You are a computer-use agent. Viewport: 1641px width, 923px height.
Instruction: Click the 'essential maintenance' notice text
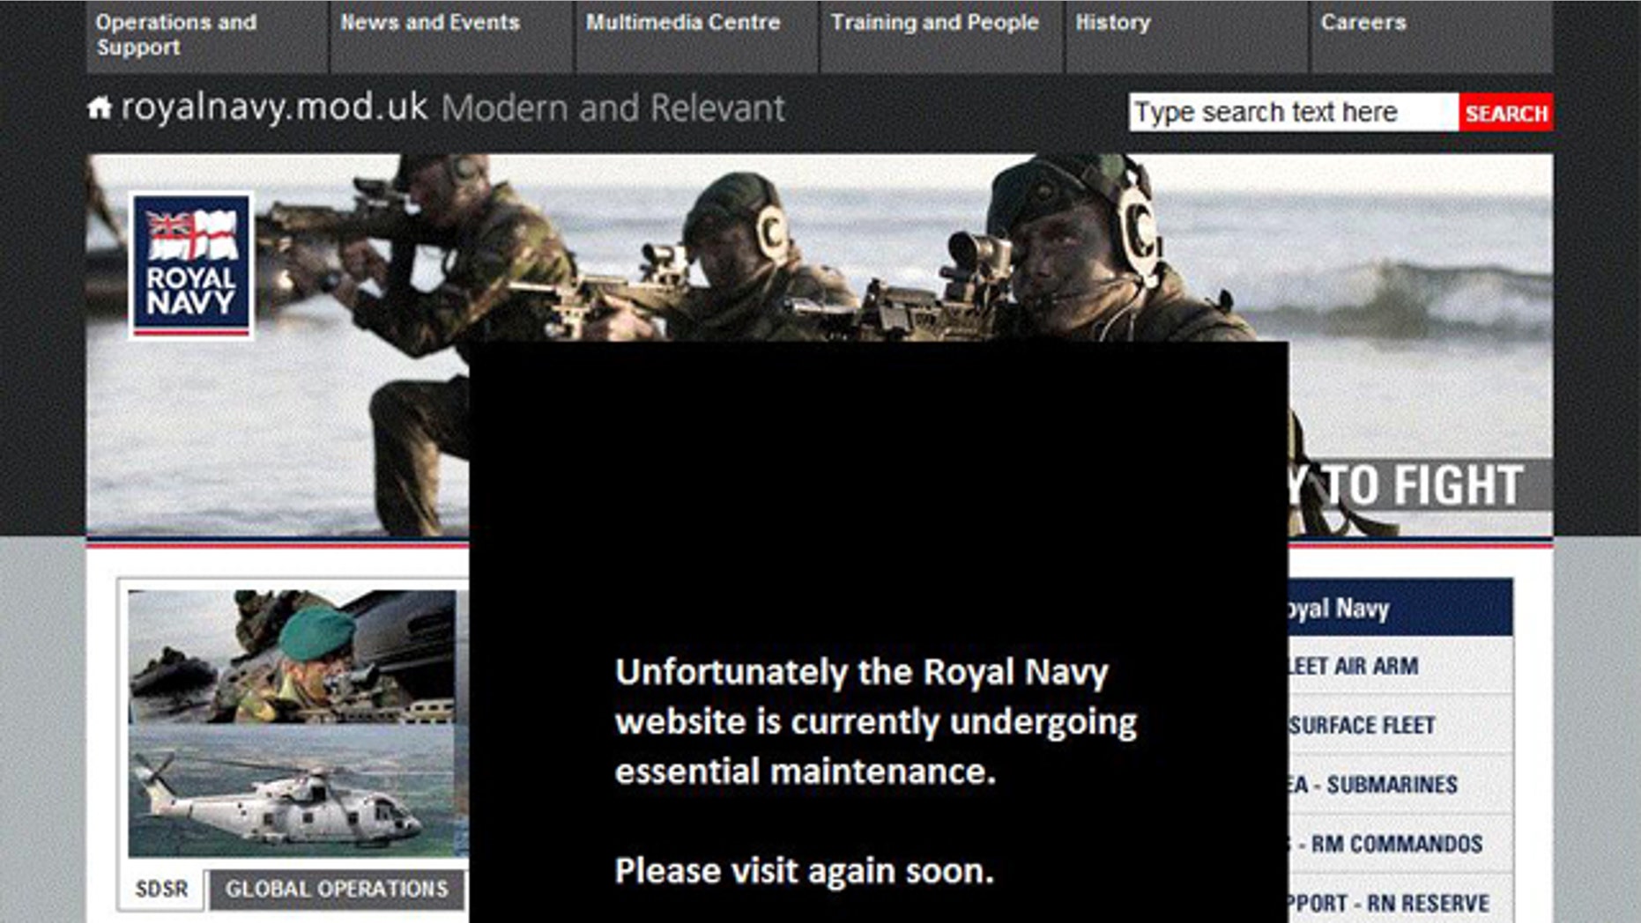805,772
